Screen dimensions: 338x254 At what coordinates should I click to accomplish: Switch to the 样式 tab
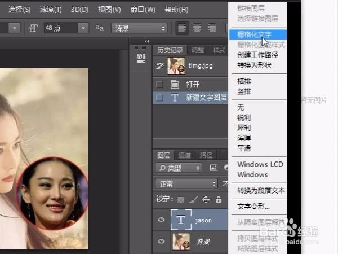pyautogui.click(x=219, y=50)
